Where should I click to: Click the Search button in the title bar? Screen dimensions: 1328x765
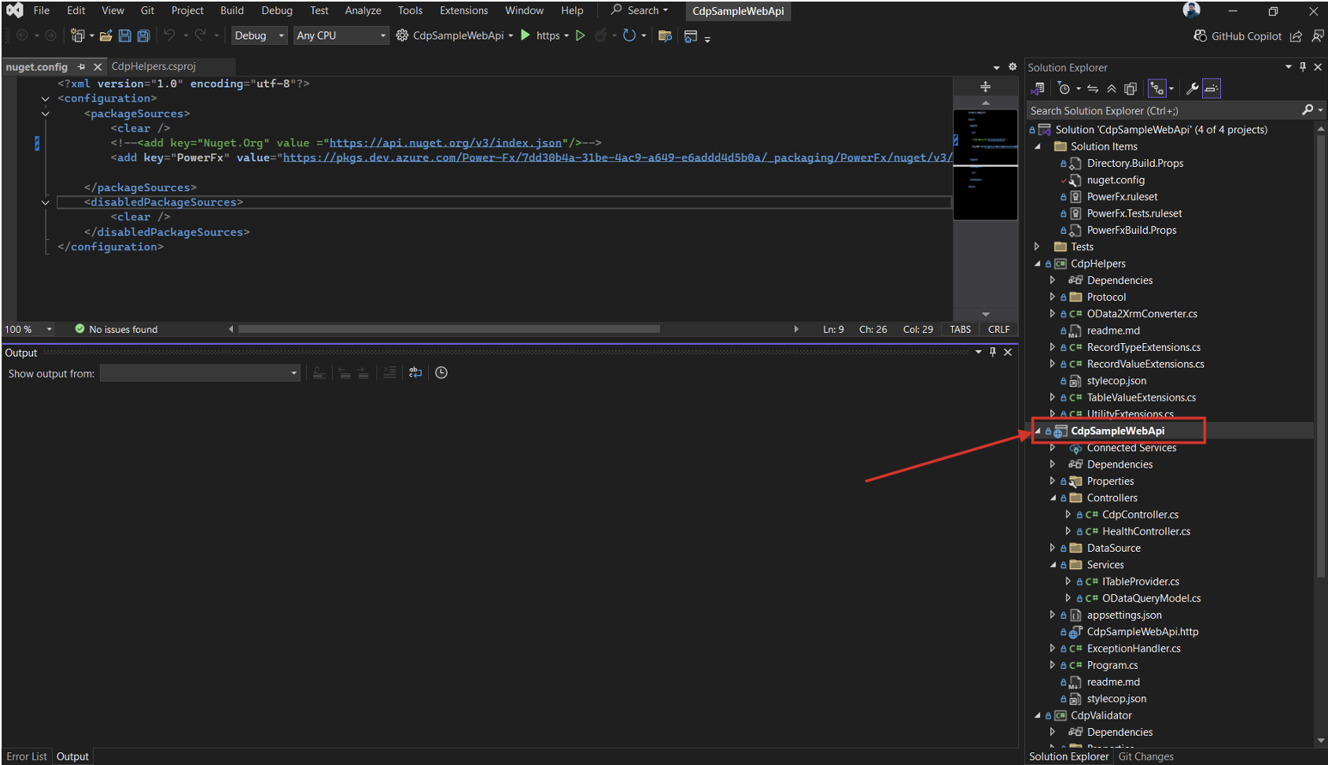point(640,10)
